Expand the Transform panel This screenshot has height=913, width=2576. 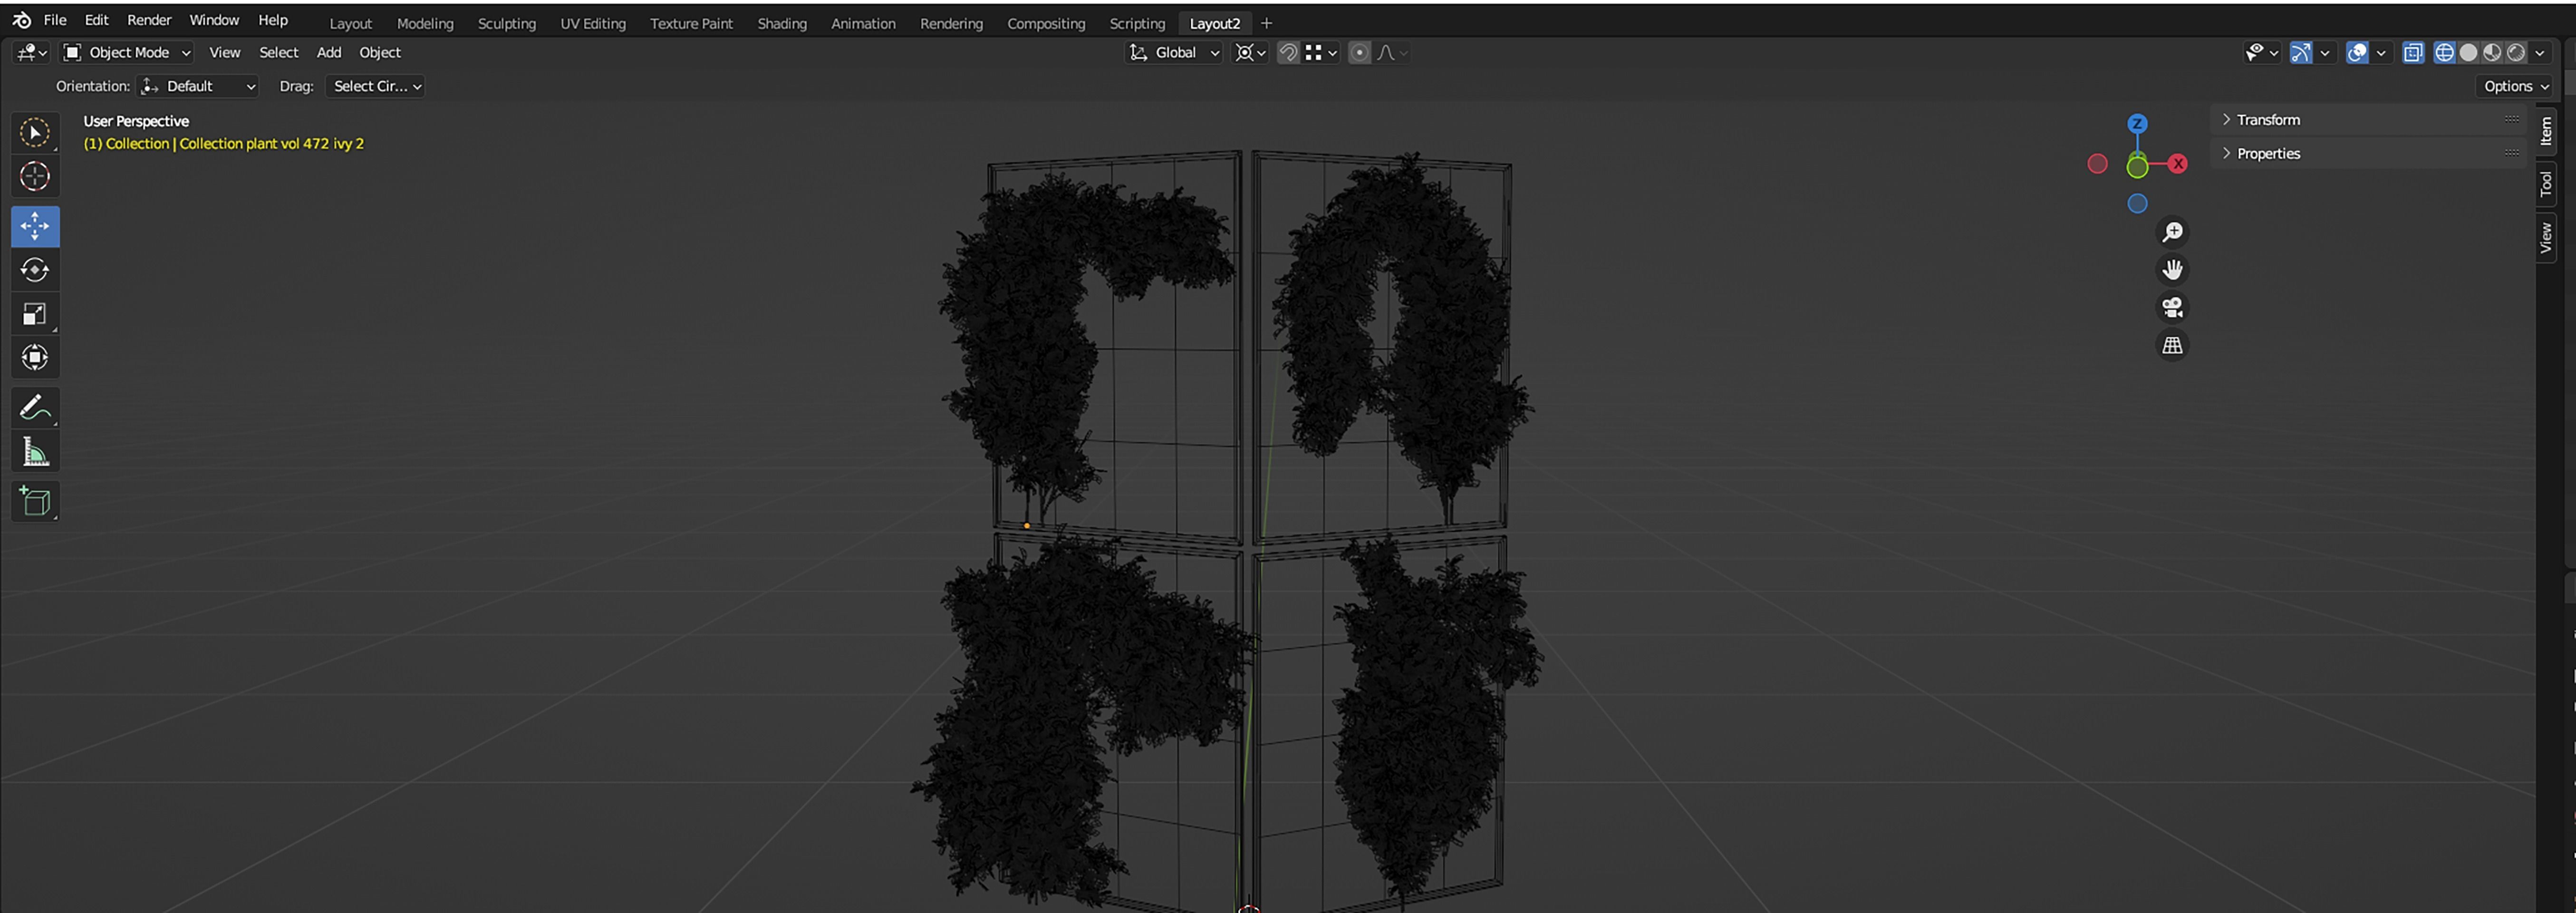point(2368,120)
